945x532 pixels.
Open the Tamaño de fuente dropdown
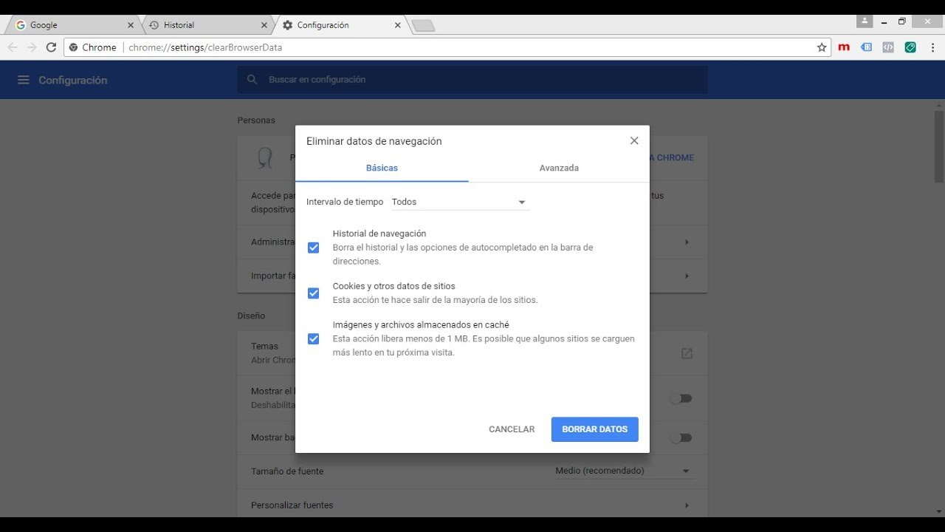(x=623, y=471)
